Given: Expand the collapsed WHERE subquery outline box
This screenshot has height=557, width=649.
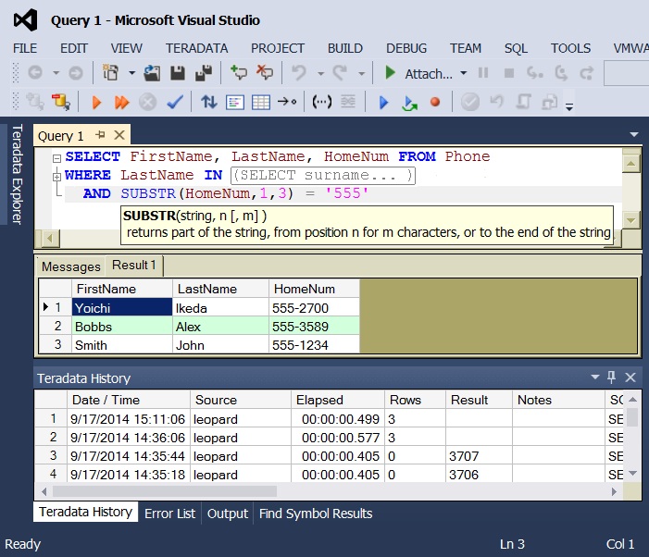Looking at the screenshot, I should point(56,177).
